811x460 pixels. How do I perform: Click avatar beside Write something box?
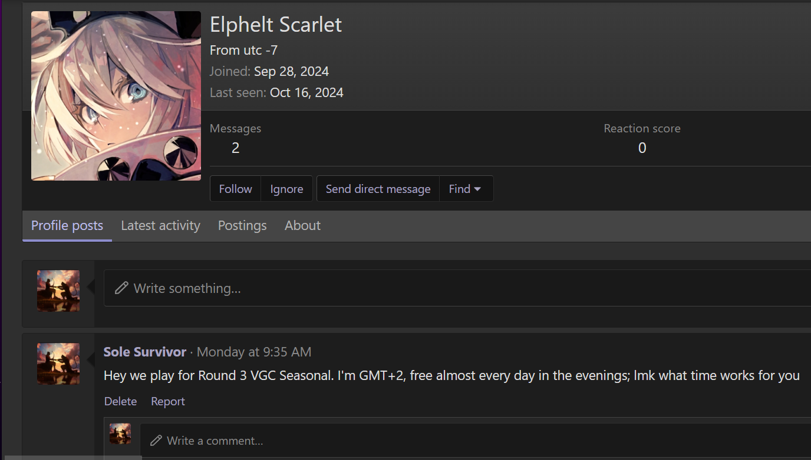point(58,291)
